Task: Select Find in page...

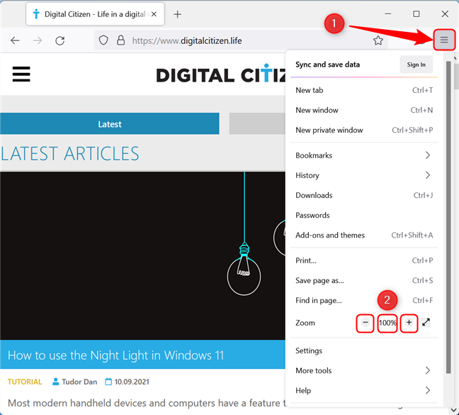Action: tap(364, 300)
